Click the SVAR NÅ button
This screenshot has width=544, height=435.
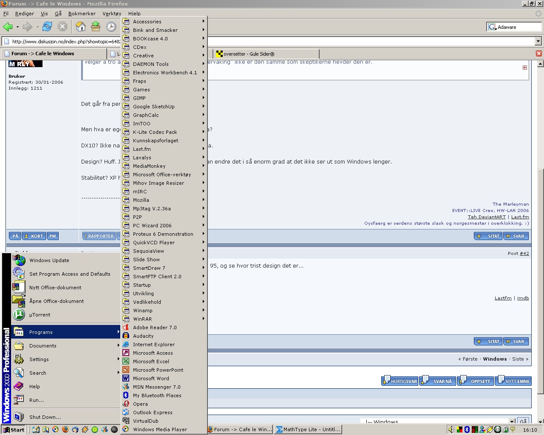438,381
